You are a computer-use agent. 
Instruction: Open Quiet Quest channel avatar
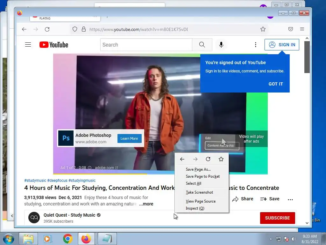[x=34, y=218]
